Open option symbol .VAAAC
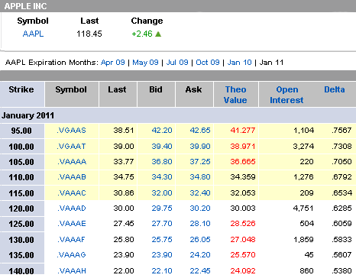Screen dimensions: 356x278 point(72,193)
